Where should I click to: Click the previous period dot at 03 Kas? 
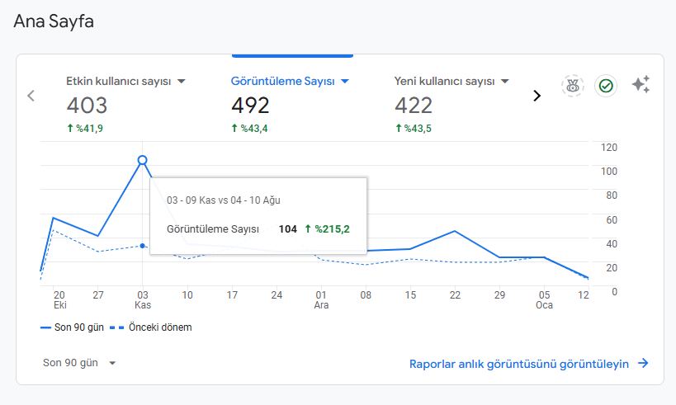tap(142, 246)
